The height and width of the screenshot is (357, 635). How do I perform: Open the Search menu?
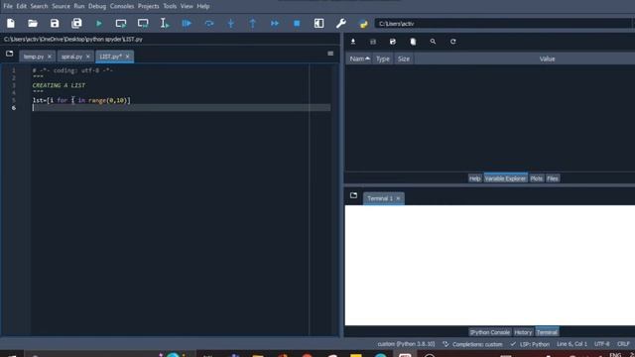pos(39,6)
